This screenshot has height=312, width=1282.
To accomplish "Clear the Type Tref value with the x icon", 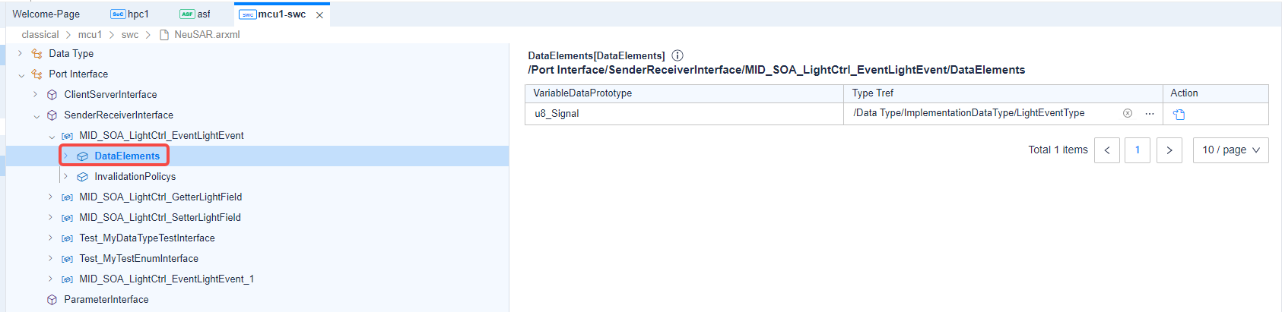I will 1128,113.
